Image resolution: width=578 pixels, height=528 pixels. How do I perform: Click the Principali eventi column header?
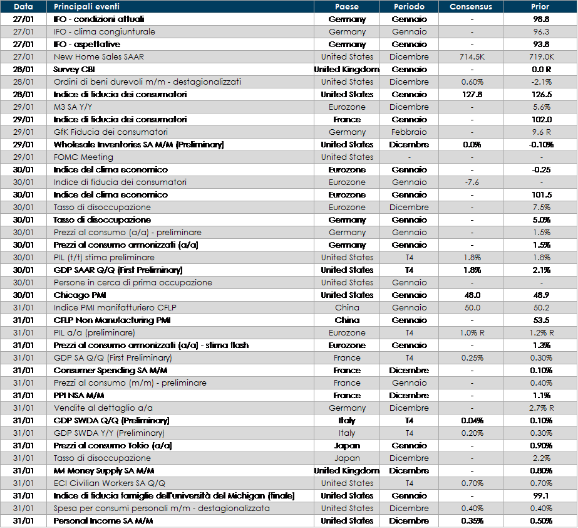coord(86,7)
